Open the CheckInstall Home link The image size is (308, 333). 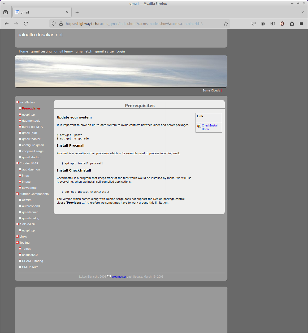pyautogui.click(x=210, y=127)
